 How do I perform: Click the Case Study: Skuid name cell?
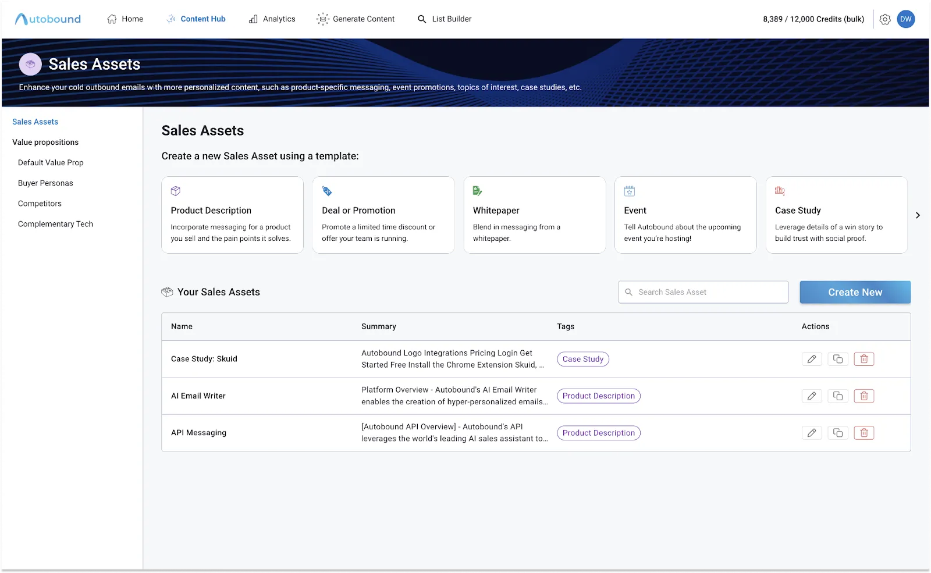click(x=204, y=359)
